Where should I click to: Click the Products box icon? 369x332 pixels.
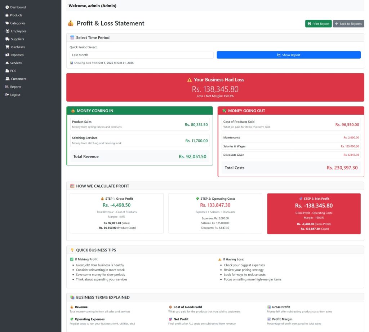click(x=7, y=15)
